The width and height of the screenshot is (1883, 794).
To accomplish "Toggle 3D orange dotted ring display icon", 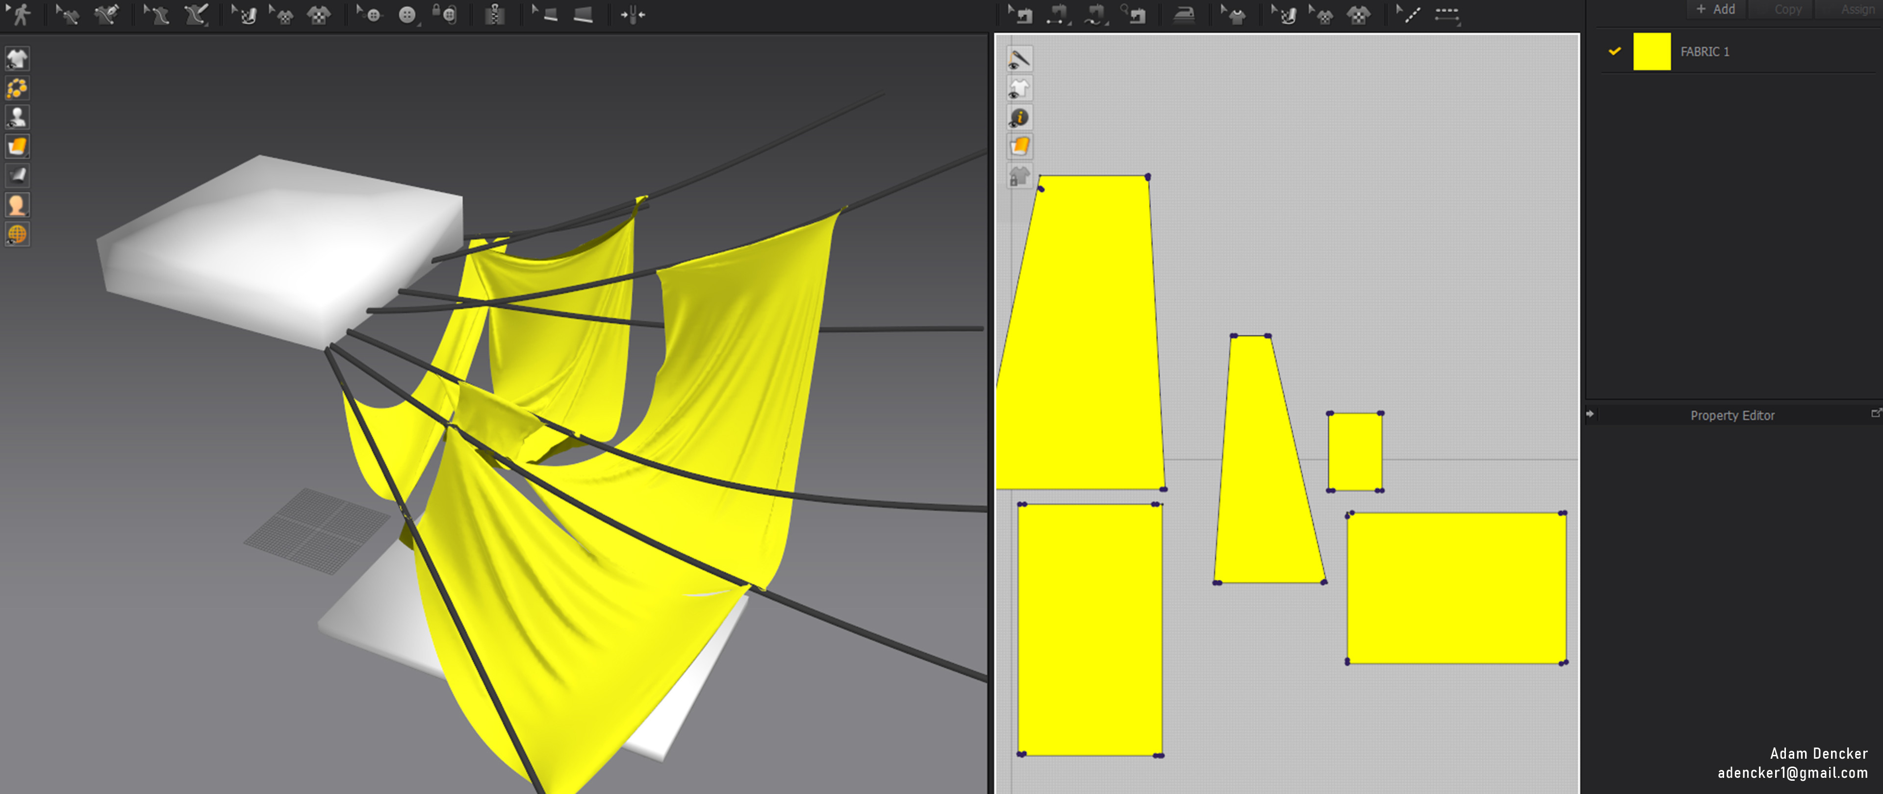I will [x=17, y=88].
